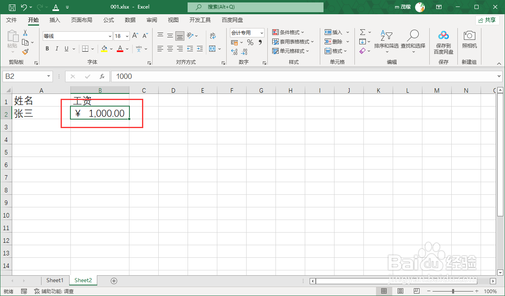Switch to the 插入 ribbon tab
Screen dimensions: 505x296
(55, 20)
